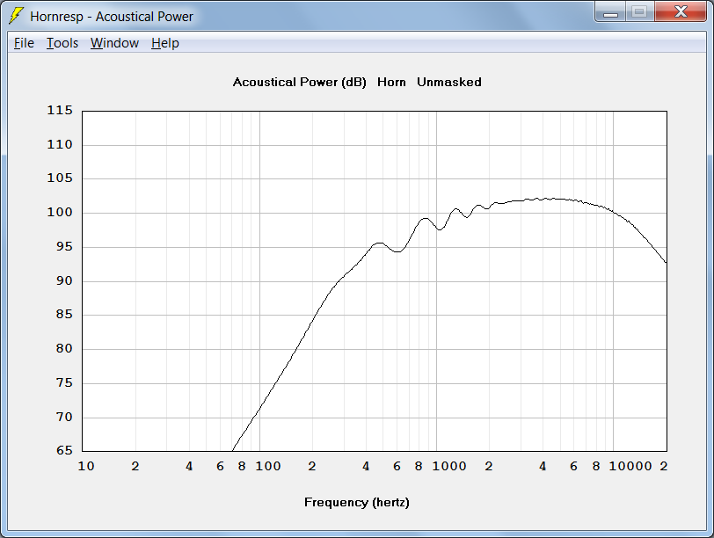Click the 90 dB axis value
The height and width of the screenshot is (538, 714).
[x=64, y=280]
